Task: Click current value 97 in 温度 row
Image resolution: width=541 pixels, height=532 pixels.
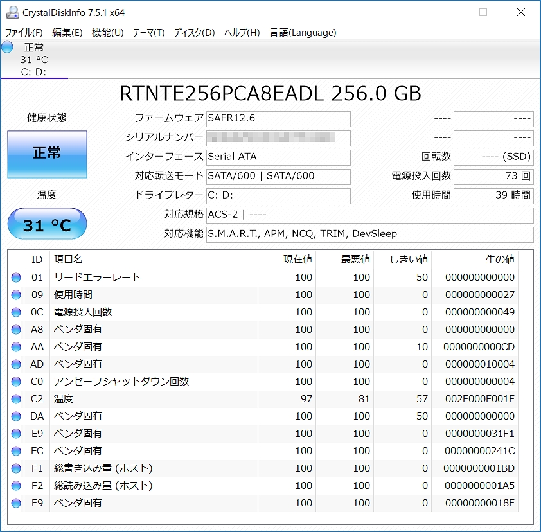Action: point(306,399)
